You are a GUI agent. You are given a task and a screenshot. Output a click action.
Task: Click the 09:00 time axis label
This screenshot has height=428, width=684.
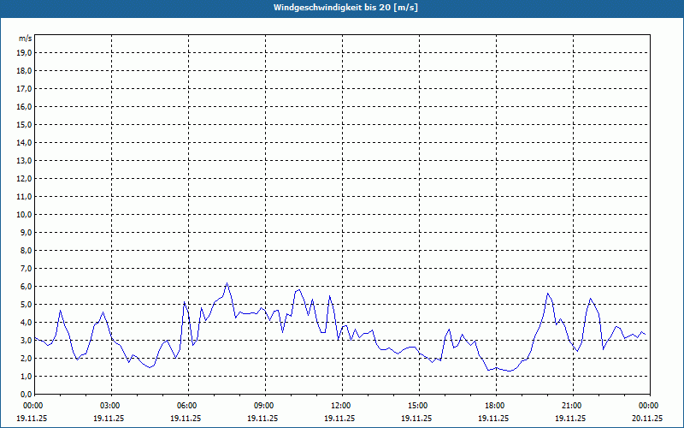click(264, 405)
